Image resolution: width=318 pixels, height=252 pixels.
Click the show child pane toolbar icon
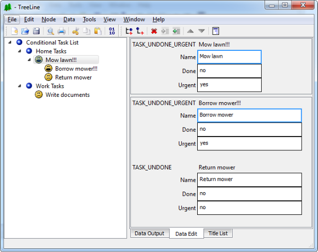coord(215,31)
